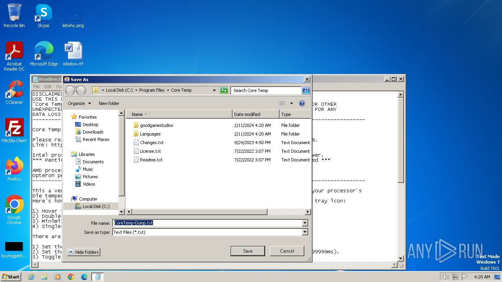Click the Search Core Temp box
502x282 pixels.
[x=266, y=90]
